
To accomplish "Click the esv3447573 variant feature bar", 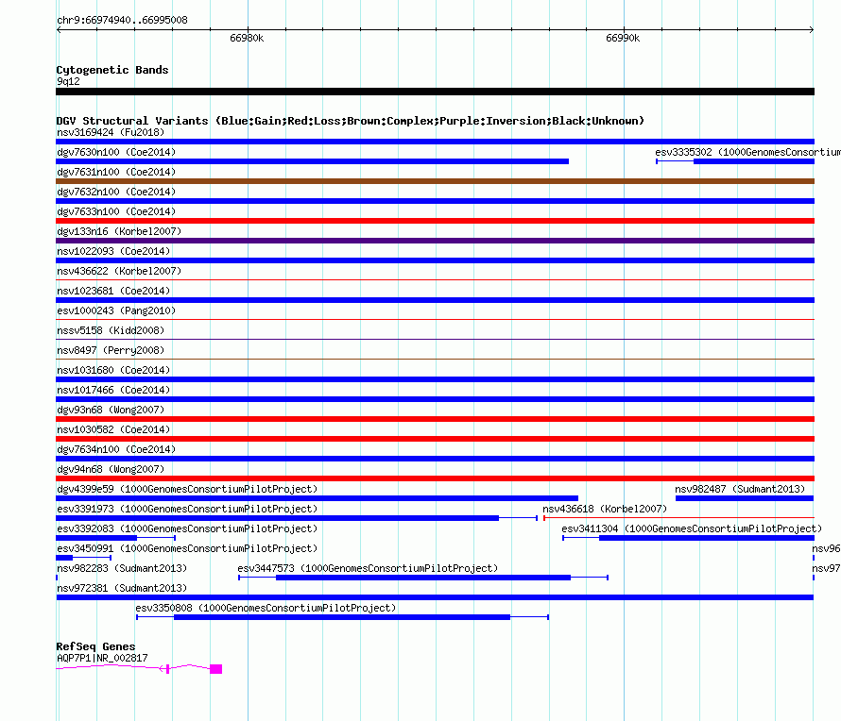I will click(422, 578).
